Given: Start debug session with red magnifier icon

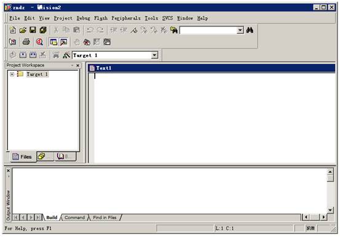Looking at the screenshot, I should [39, 42].
